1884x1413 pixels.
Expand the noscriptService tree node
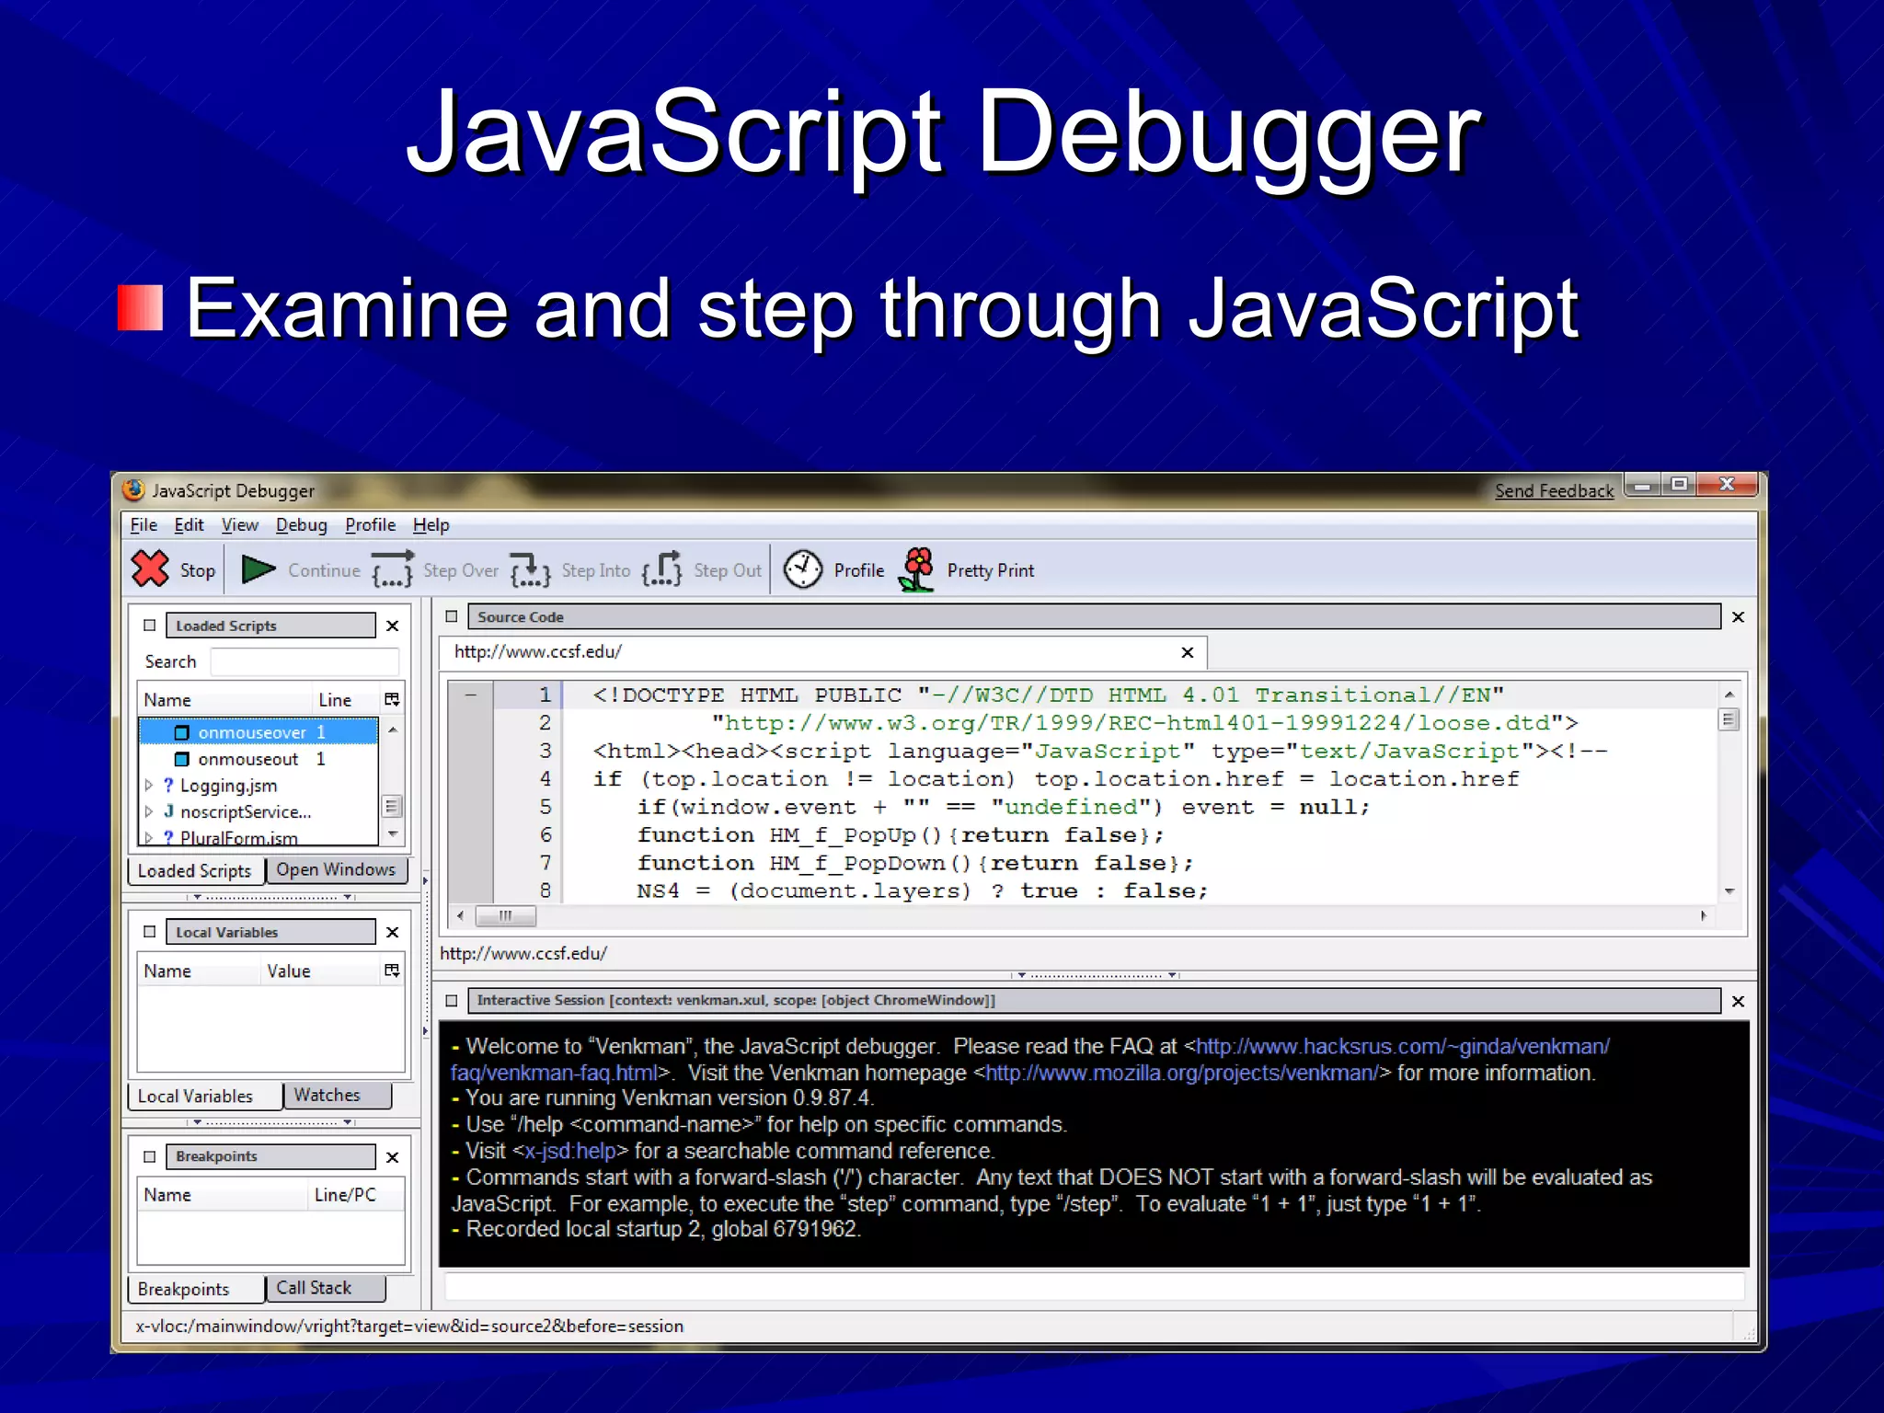(149, 812)
